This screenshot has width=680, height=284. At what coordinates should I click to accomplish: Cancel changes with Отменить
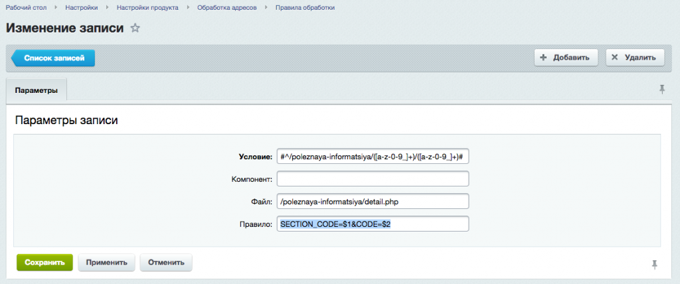point(166,262)
